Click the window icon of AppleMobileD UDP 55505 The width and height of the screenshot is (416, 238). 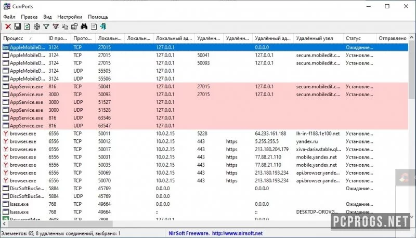[6, 71]
